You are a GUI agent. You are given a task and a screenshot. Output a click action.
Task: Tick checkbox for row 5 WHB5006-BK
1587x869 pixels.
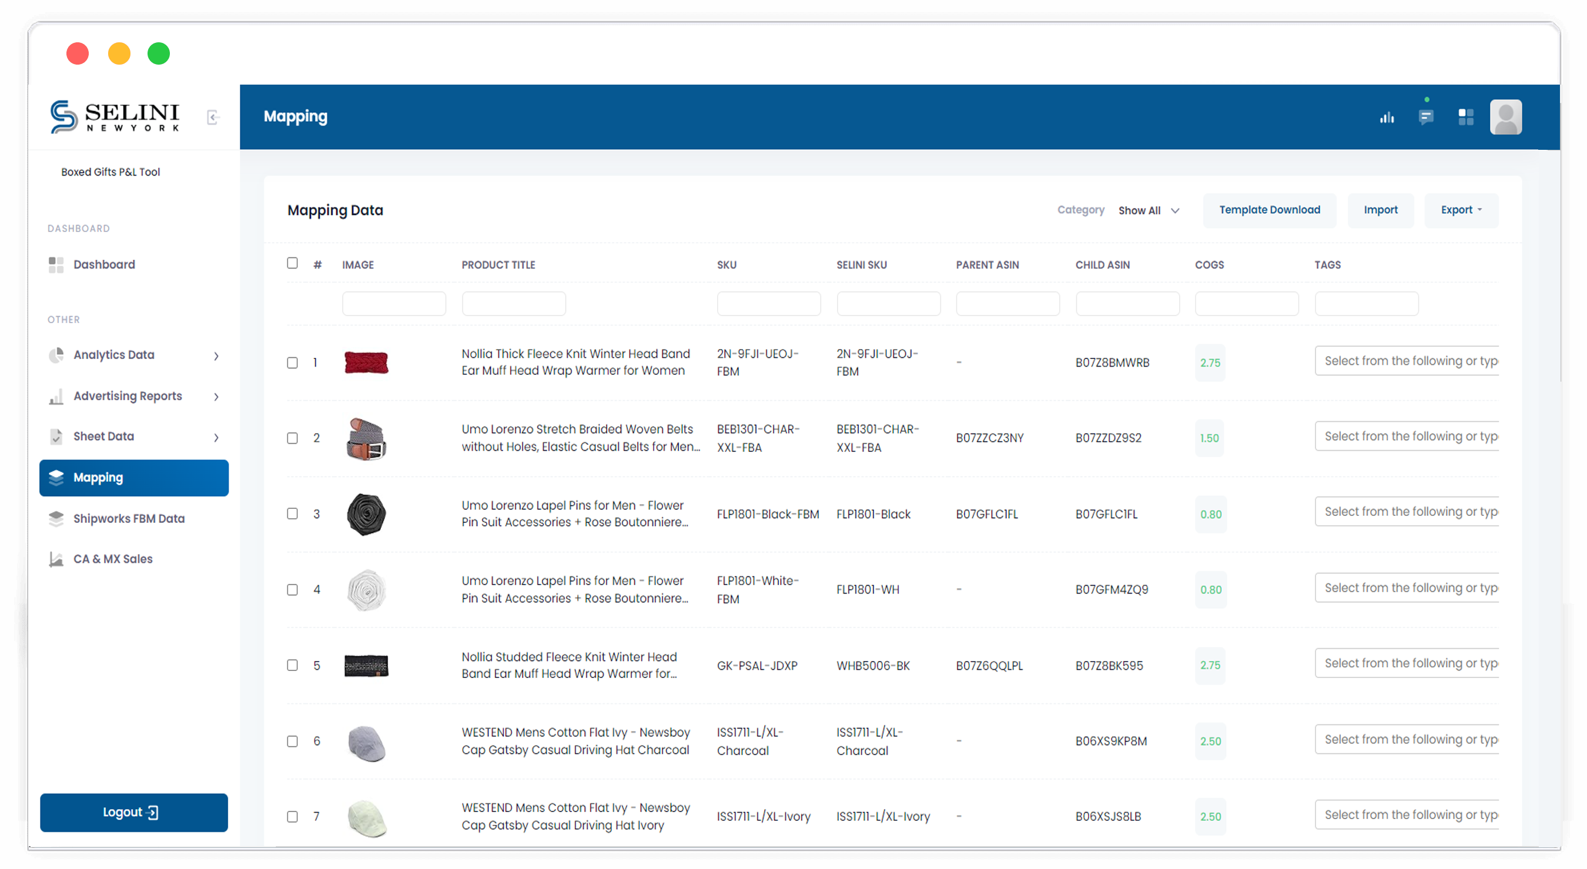292,665
